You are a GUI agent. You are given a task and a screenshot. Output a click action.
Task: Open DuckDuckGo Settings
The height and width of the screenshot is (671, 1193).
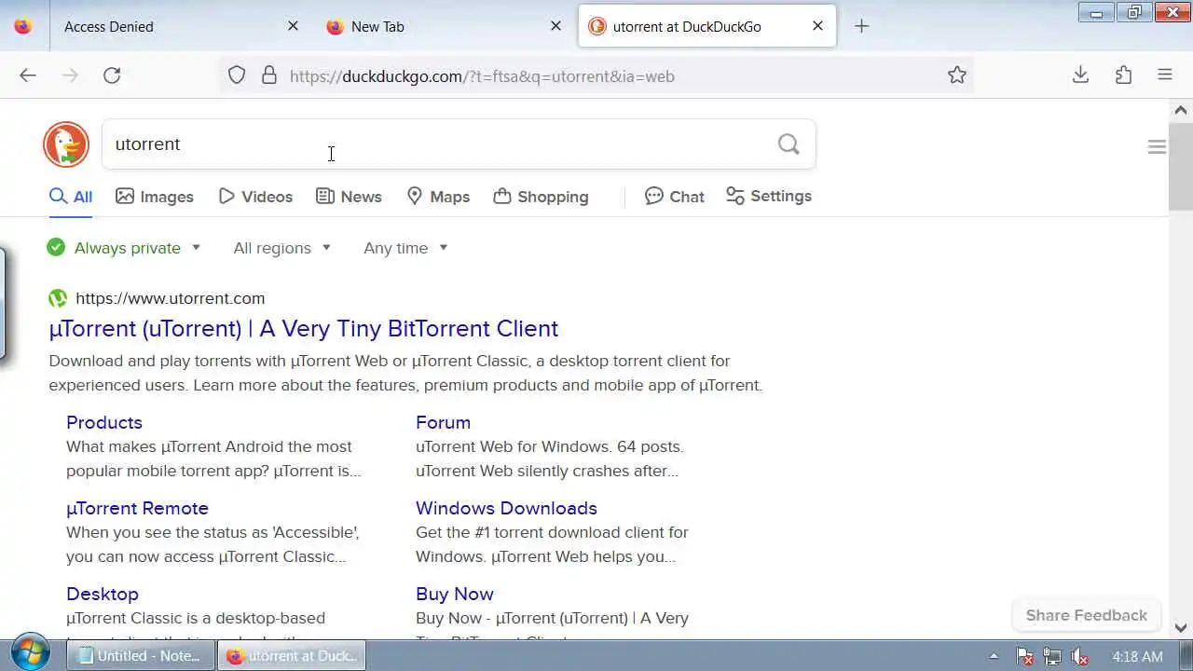point(769,197)
